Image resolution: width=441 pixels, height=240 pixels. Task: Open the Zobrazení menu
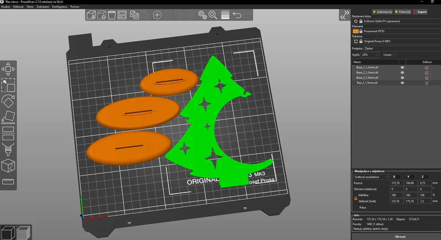tap(43, 7)
